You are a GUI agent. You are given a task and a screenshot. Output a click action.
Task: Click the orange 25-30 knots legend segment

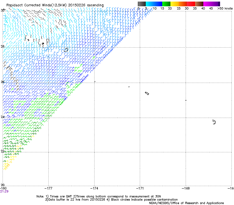pos(183,4)
